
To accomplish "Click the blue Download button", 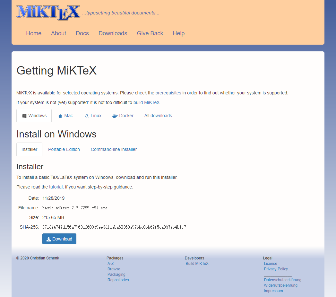I will (x=59, y=239).
